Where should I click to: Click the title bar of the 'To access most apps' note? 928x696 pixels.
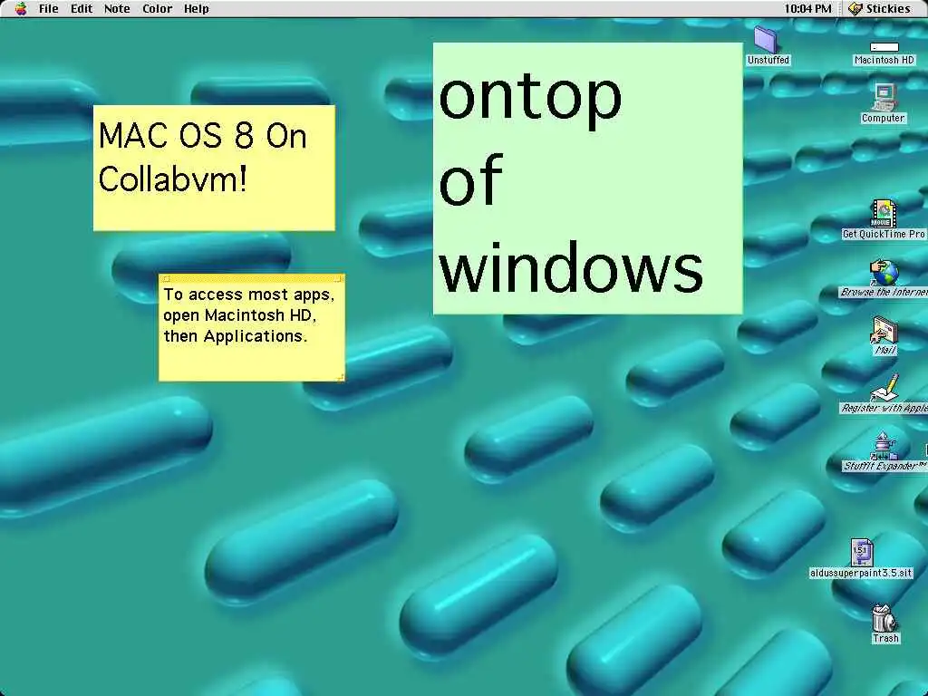coord(252,278)
